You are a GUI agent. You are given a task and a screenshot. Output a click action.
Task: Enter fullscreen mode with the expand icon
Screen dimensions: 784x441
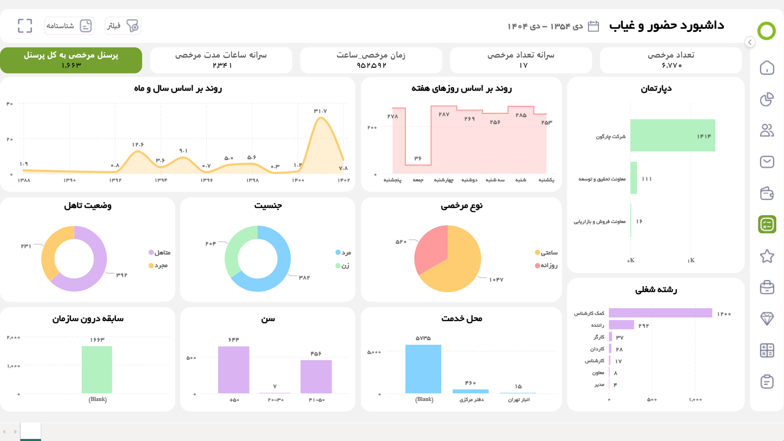pos(25,25)
